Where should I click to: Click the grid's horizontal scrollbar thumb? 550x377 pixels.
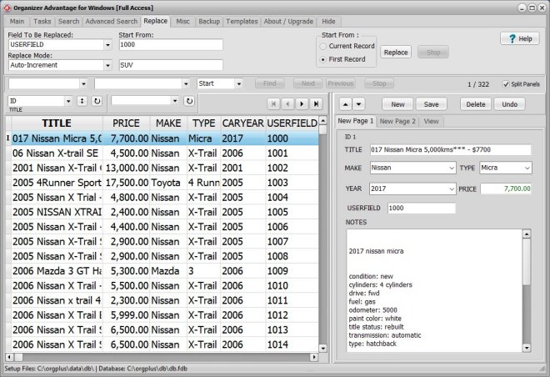coord(18,357)
